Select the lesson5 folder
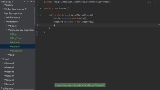The image size is (160, 90). (10, 80)
